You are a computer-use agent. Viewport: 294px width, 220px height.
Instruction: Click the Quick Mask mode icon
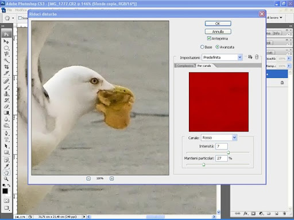6,201
